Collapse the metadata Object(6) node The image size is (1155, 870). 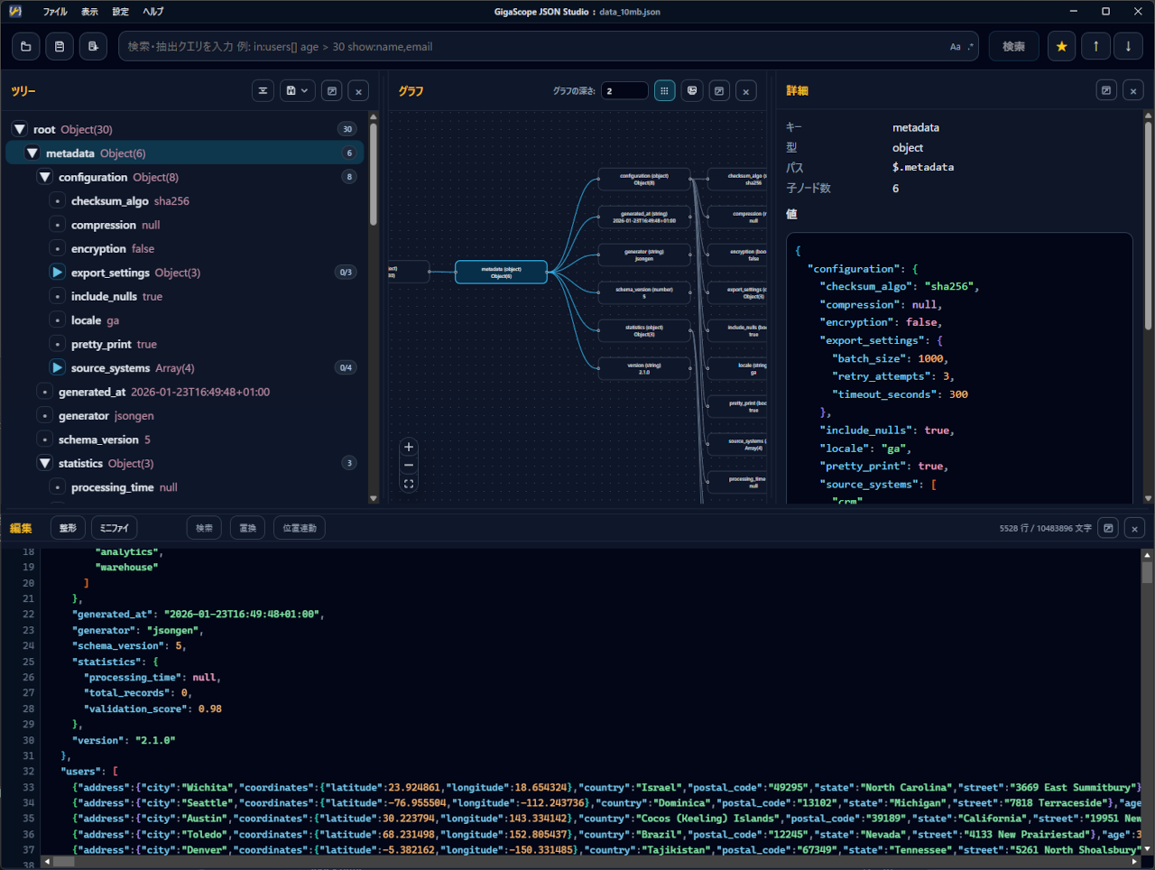click(x=32, y=153)
